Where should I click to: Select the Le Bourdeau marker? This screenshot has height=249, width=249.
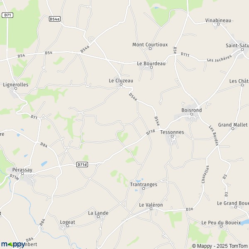point(151,67)
